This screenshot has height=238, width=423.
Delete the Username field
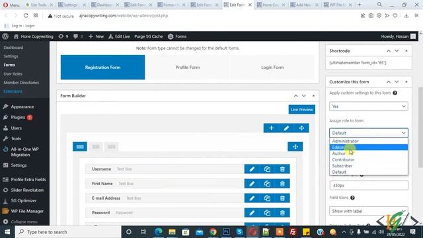pyautogui.click(x=282, y=169)
